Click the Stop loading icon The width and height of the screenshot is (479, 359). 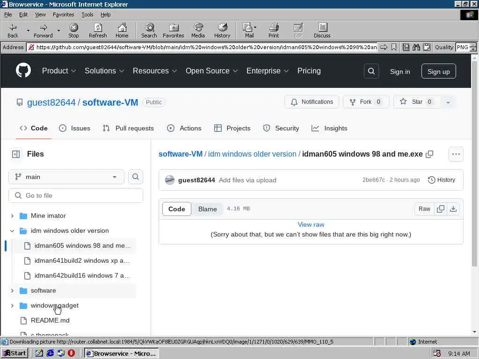click(73, 30)
